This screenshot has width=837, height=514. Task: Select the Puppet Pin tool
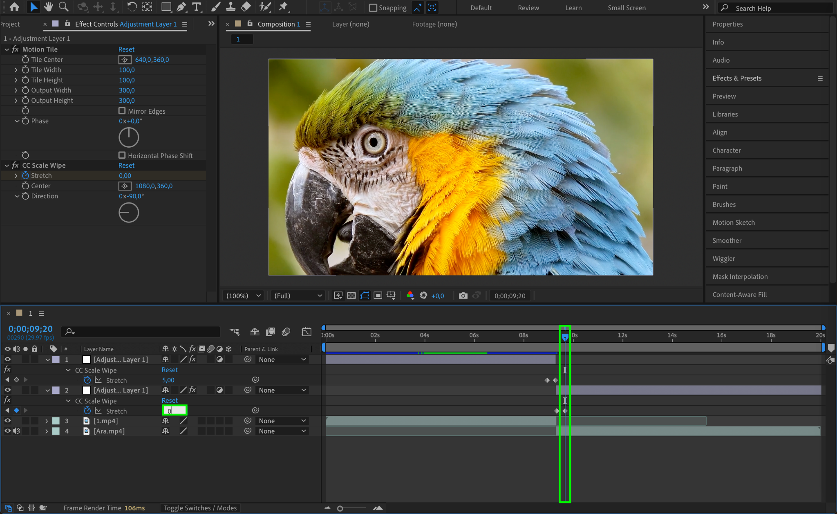point(283,7)
